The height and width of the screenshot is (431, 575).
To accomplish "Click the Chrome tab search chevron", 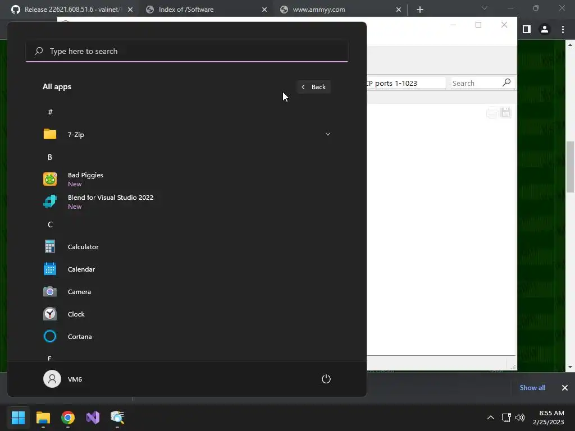I will pos(485,8).
